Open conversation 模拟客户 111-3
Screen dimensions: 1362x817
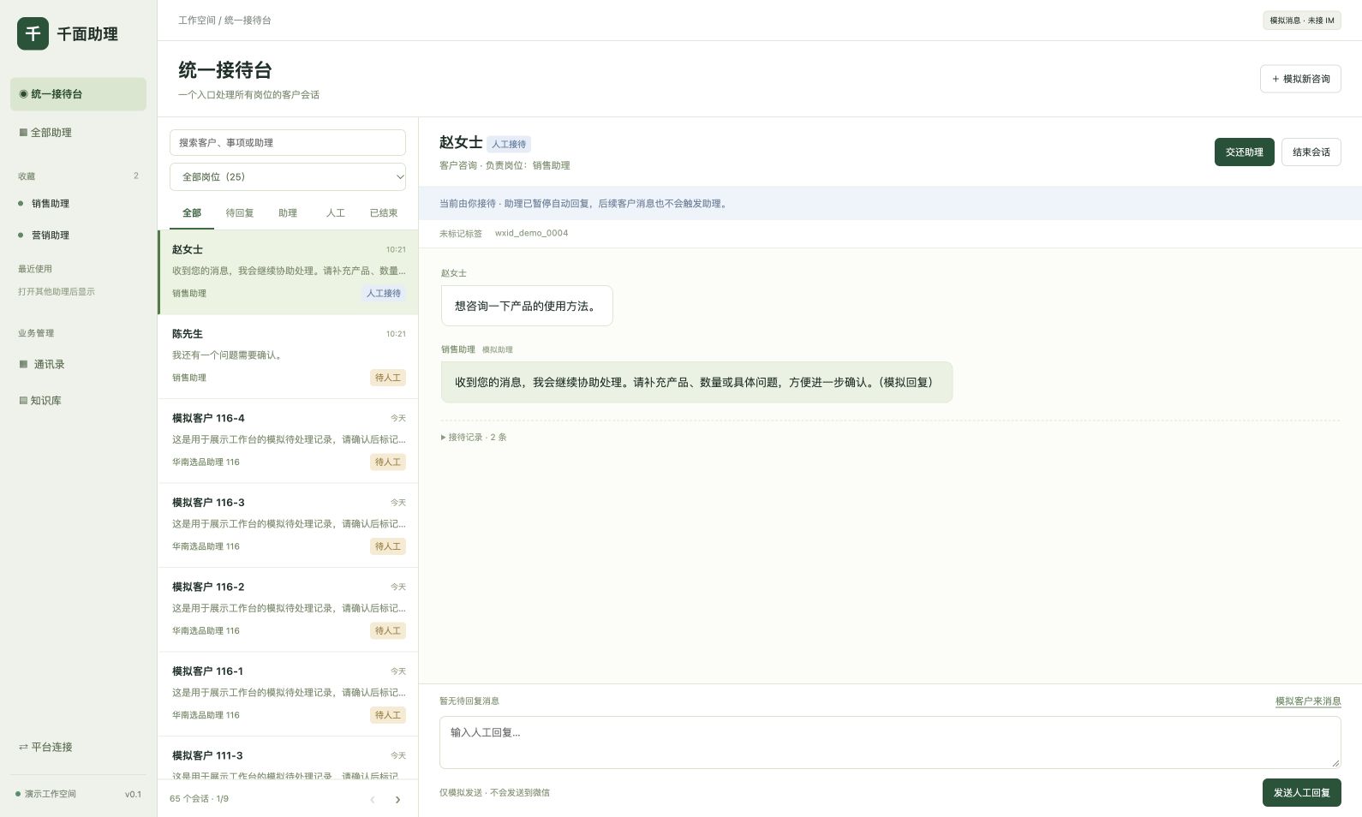(288, 759)
